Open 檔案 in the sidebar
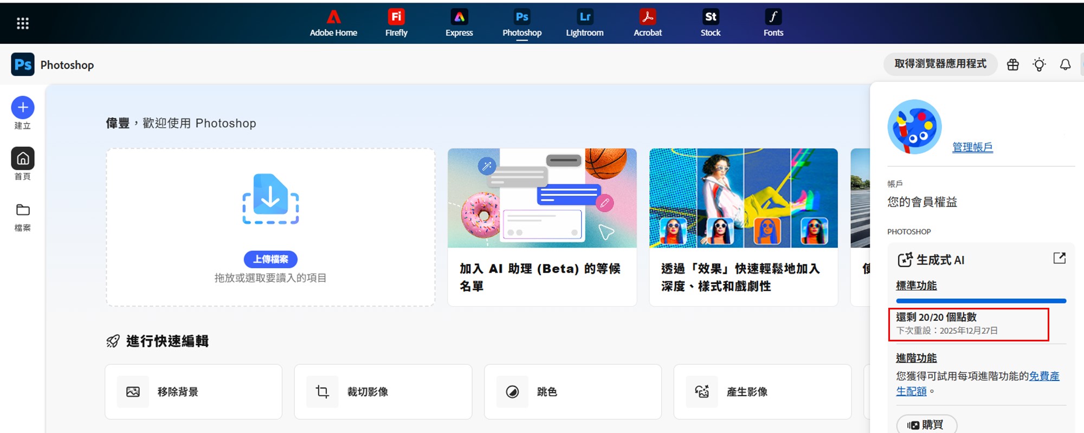 (23, 210)
